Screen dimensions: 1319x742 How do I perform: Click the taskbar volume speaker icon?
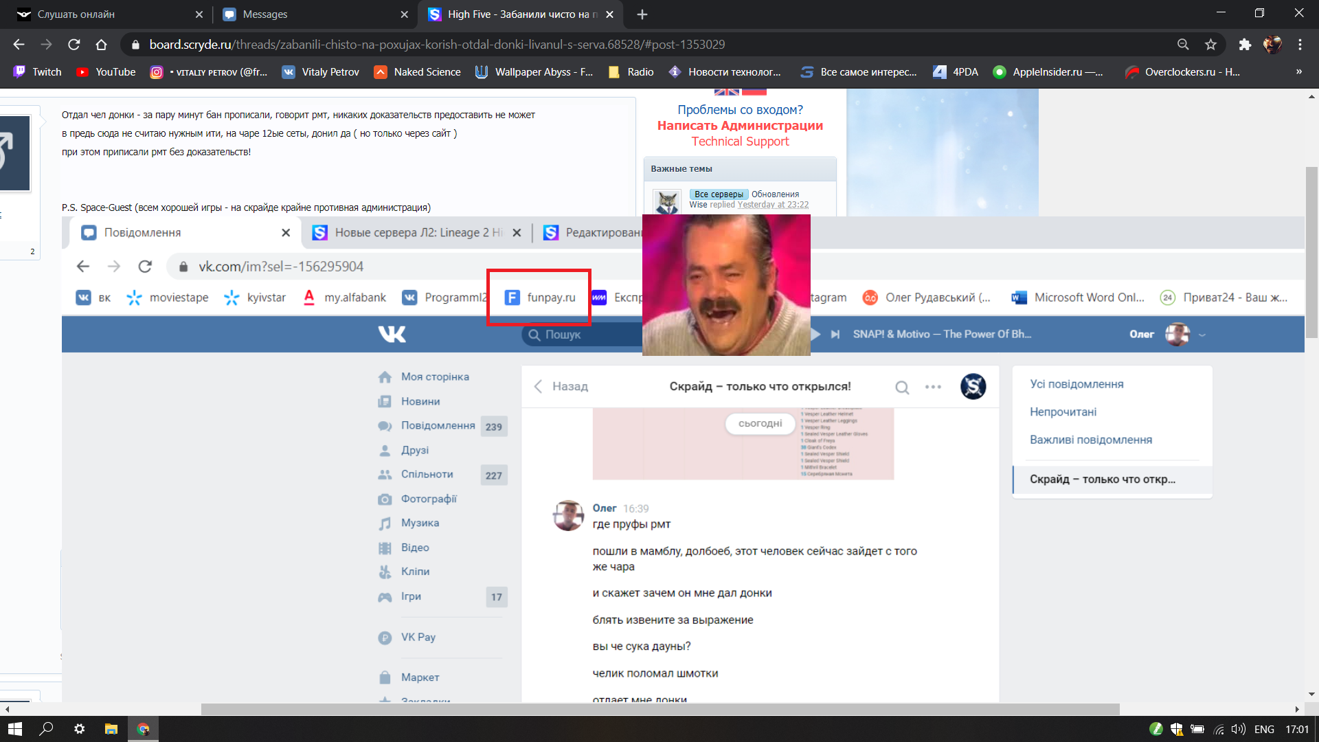(x=1238, y=729)
